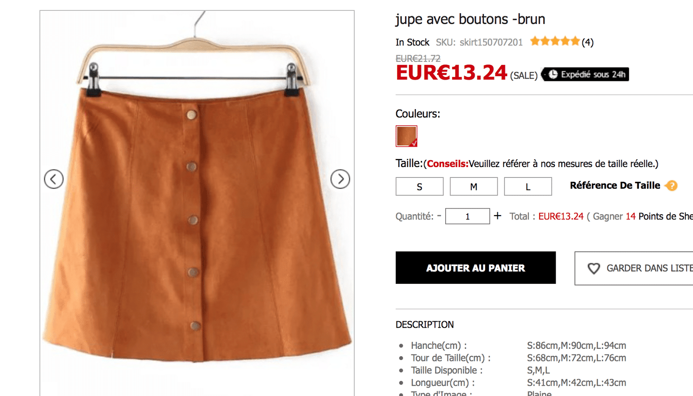
Task: Select size M
Action: [x=474, y=187]
